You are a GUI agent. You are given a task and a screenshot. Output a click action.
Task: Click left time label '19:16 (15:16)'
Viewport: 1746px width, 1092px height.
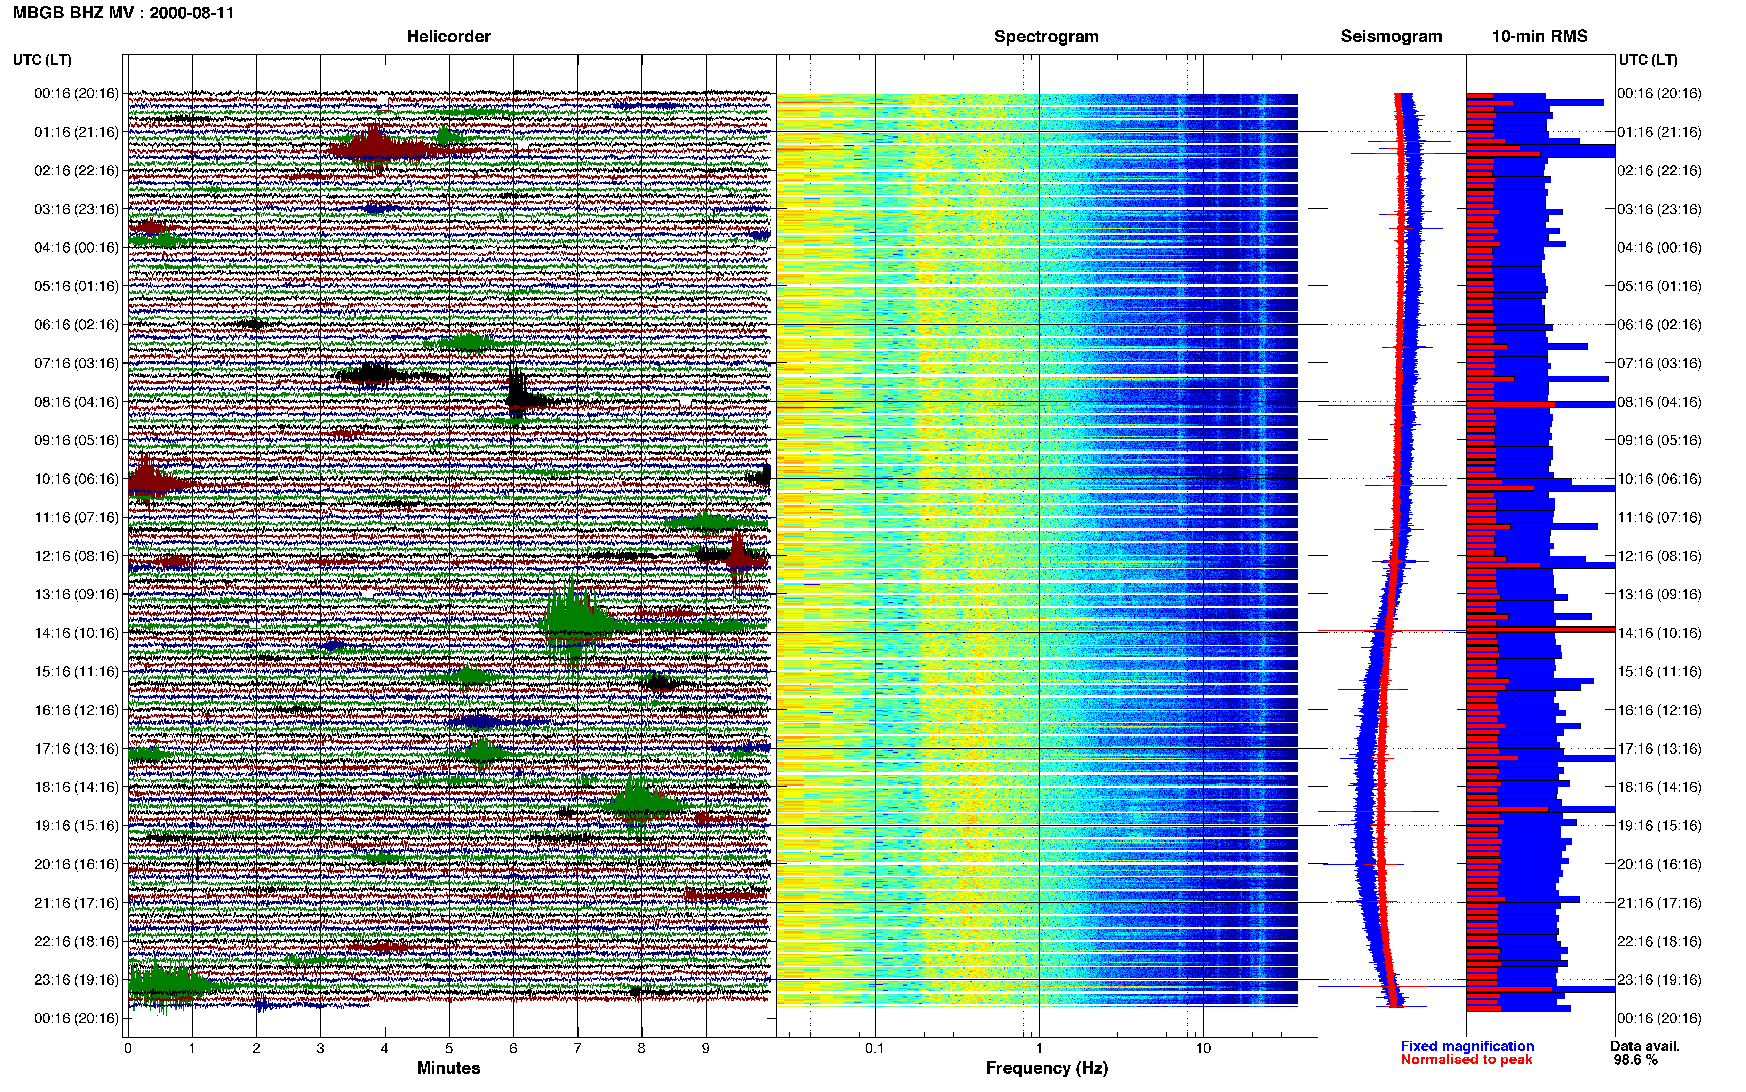click(77, 826)
